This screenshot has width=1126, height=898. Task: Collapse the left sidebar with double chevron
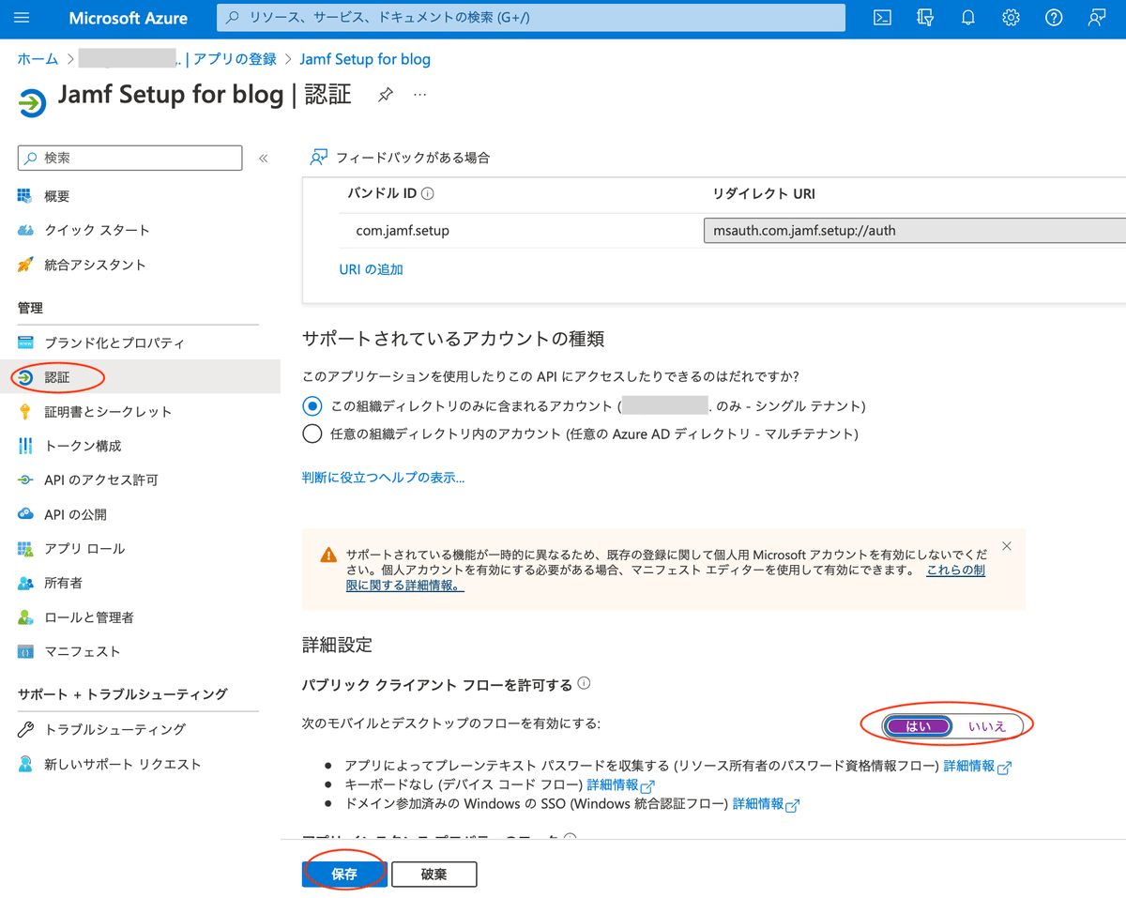pos(264,159)
